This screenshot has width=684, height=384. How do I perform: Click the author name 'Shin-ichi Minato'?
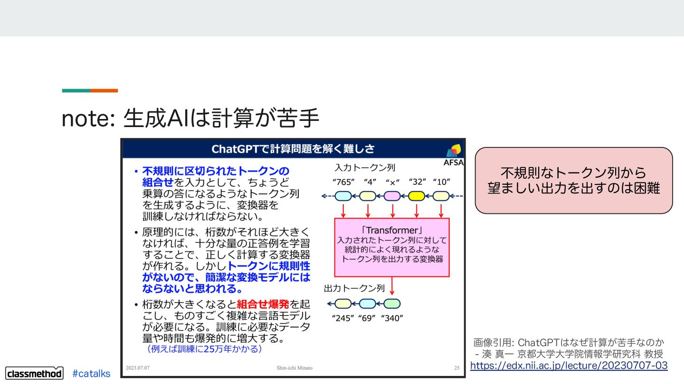point(294,368)
